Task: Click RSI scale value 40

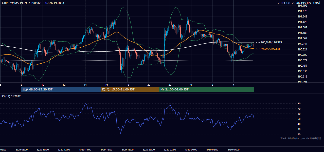Action: [299, 124]
